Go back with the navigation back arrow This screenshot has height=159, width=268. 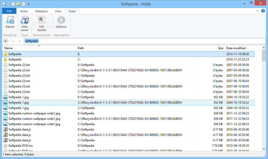(6, 41)
